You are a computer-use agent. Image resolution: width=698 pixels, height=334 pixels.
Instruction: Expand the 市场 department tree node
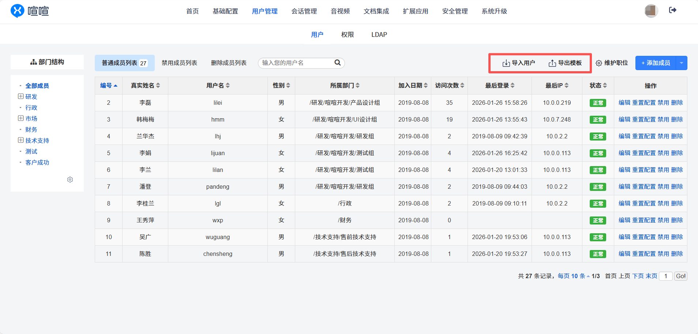click(21, 118)
